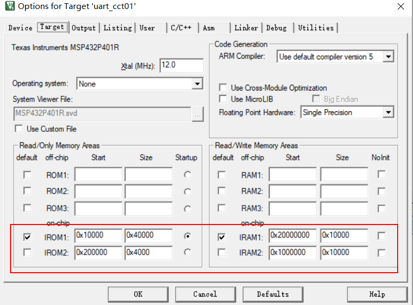
Task: Click the ROM1 Size field
Action: pos(149,174)
